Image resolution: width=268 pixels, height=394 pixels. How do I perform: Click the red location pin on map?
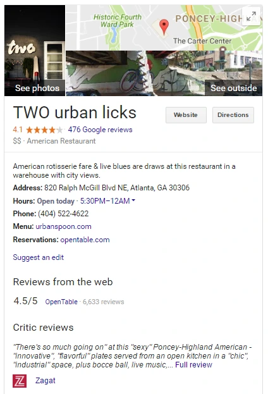point(164,27)
